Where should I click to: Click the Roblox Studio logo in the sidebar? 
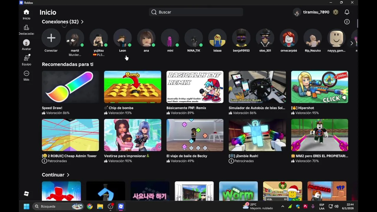27,193
